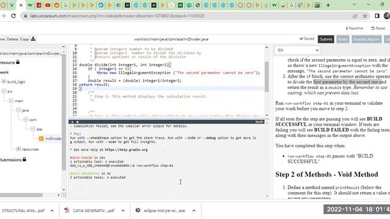The height and width of the screenshot is (219, 390).
Task: Delete the selected file
Action: (12, 39)
